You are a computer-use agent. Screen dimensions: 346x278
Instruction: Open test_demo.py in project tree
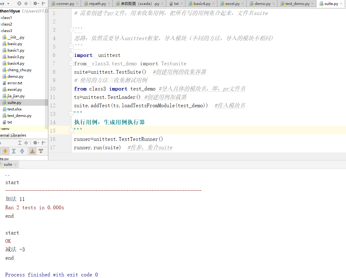[17, 116]
